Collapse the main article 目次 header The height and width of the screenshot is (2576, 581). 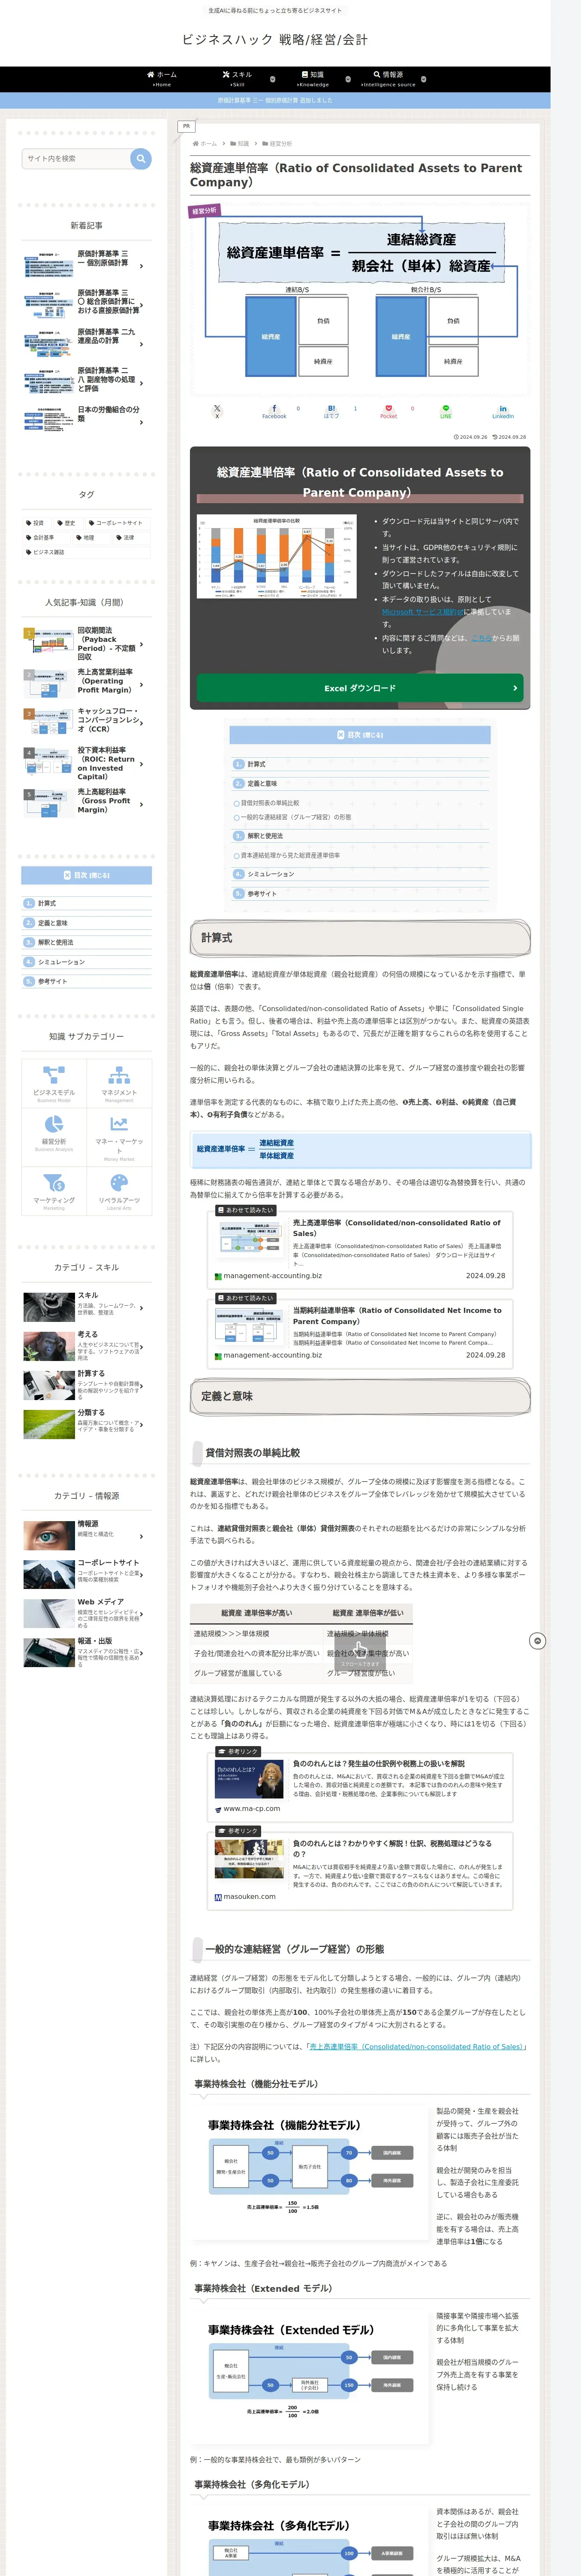359,735
